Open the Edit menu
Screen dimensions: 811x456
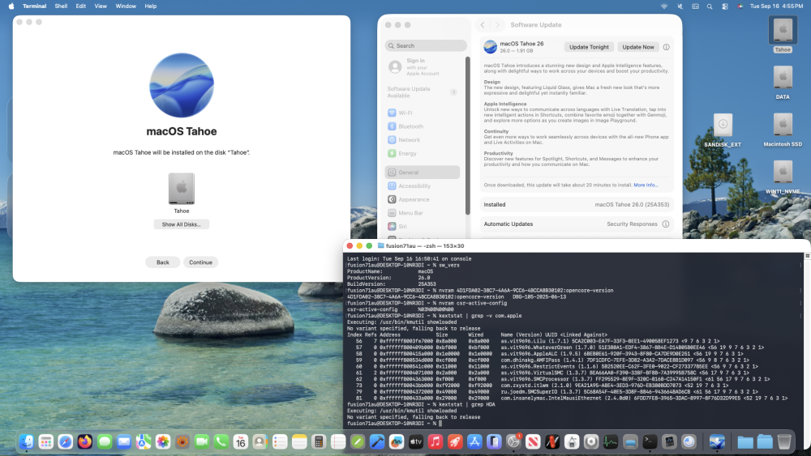coord(80,6)
